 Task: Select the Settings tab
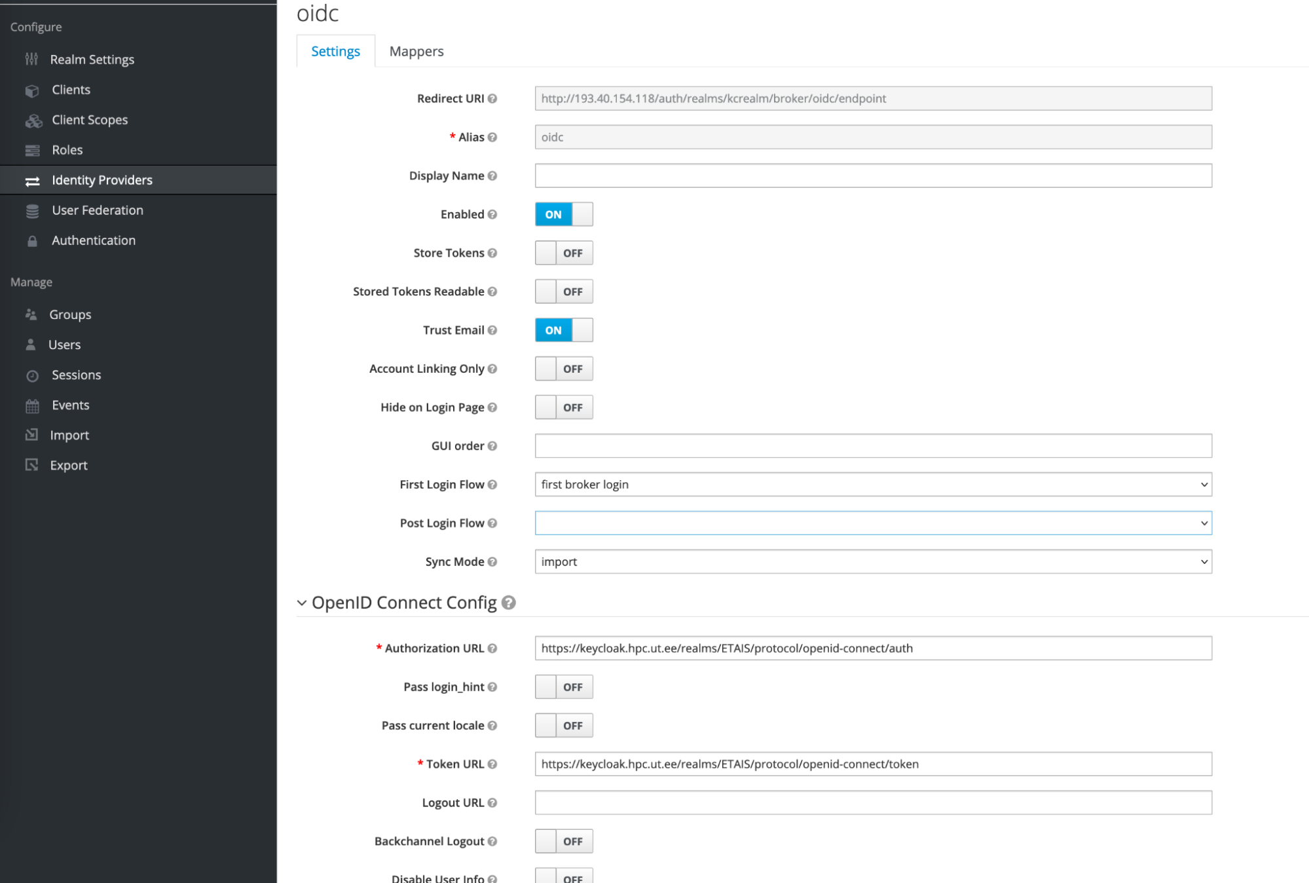click(x=335, y=51)
